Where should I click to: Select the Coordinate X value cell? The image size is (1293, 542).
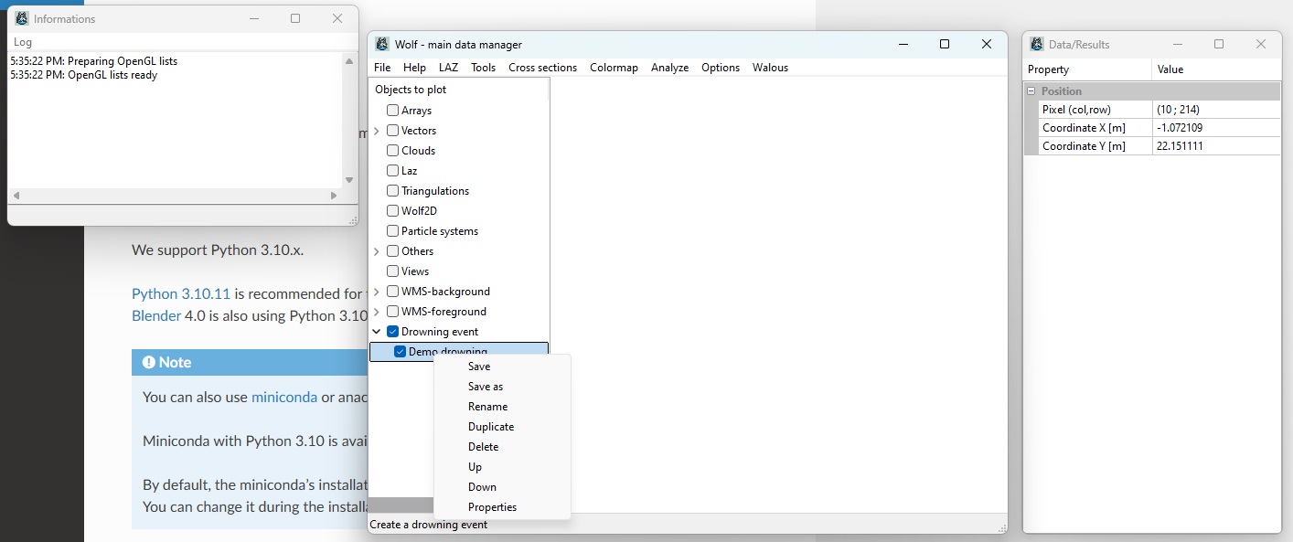(1216, 128)
